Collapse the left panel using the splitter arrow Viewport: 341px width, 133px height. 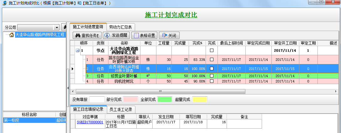tap(68, 88)
